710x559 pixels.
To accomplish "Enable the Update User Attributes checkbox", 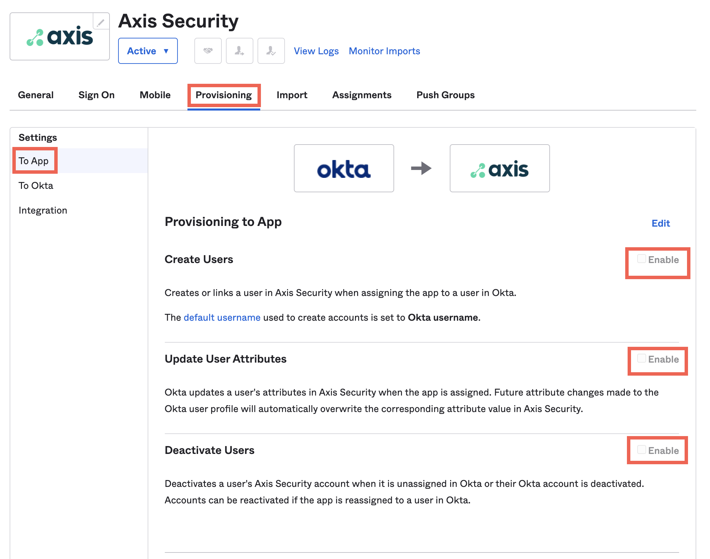I will click(641, 358).
